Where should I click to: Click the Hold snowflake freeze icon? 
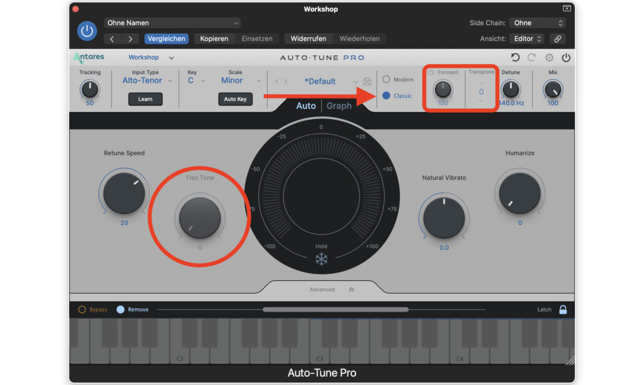pyautogui.click(x=322, y=259)
